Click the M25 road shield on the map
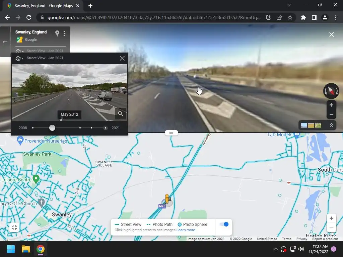343x257 pixels. click(162, 206)
